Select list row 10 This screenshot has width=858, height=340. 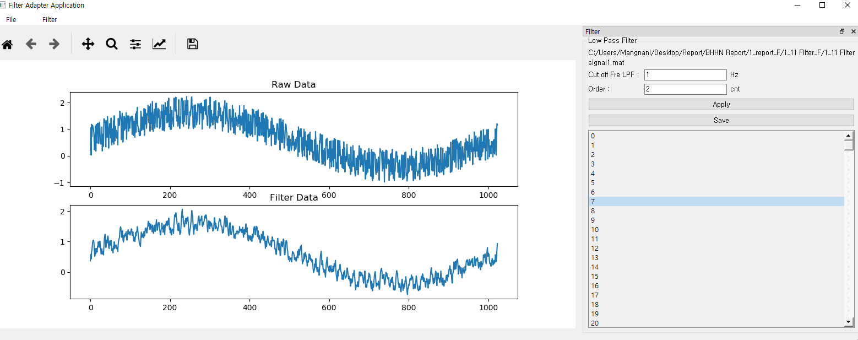click(x=716, y=229)
